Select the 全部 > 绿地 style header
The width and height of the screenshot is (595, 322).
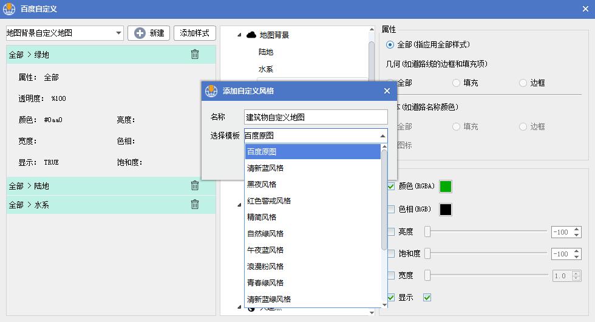tap(110, 54)
